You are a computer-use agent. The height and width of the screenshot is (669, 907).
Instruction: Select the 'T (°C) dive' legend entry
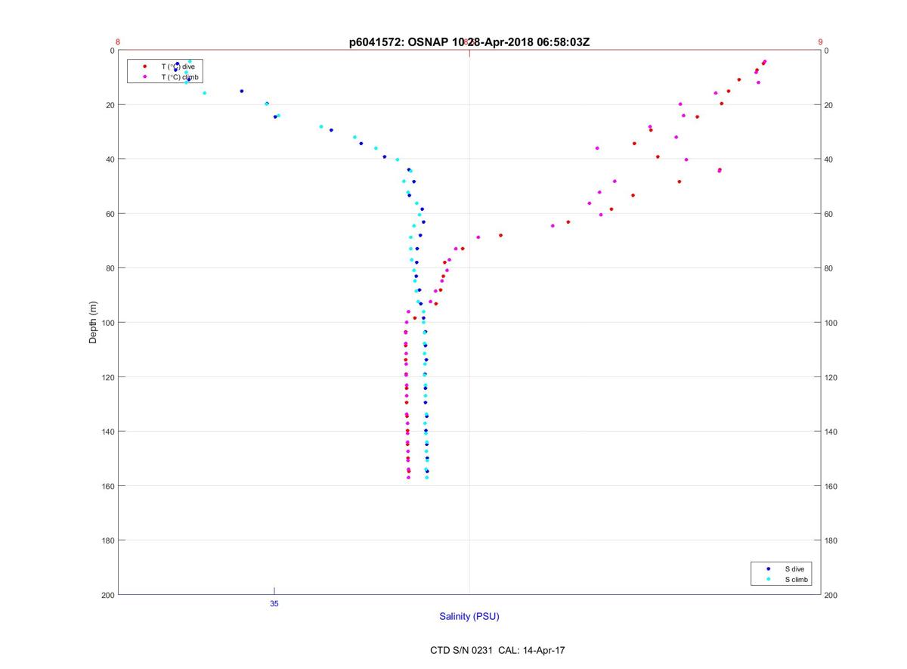178,67
